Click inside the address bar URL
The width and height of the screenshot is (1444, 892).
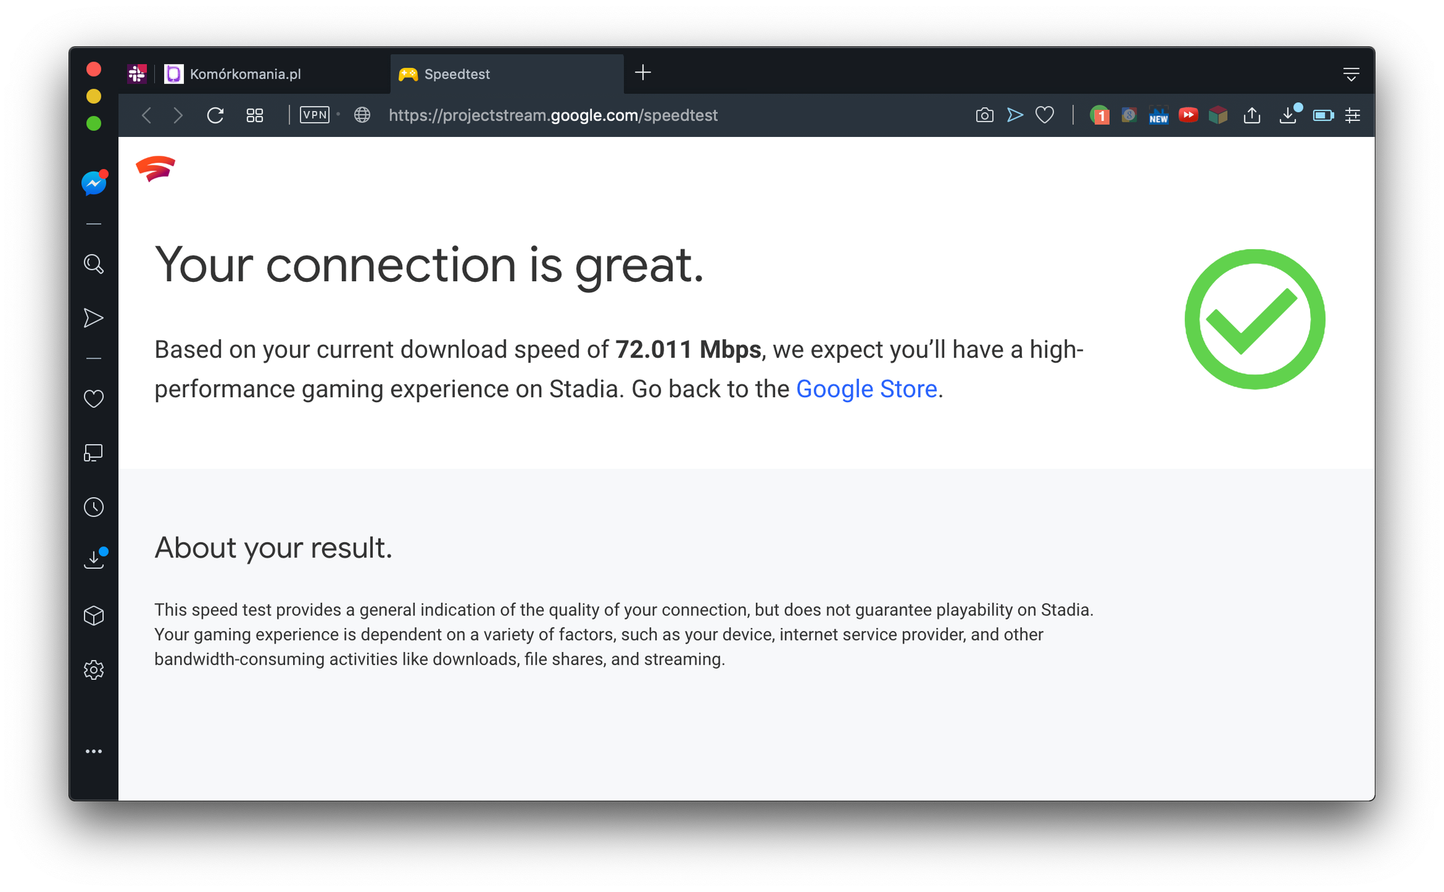coord(553,115)
